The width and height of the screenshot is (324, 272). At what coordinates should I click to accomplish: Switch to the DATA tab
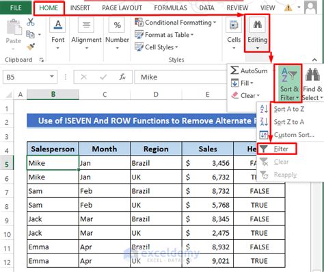click(206, 8)
